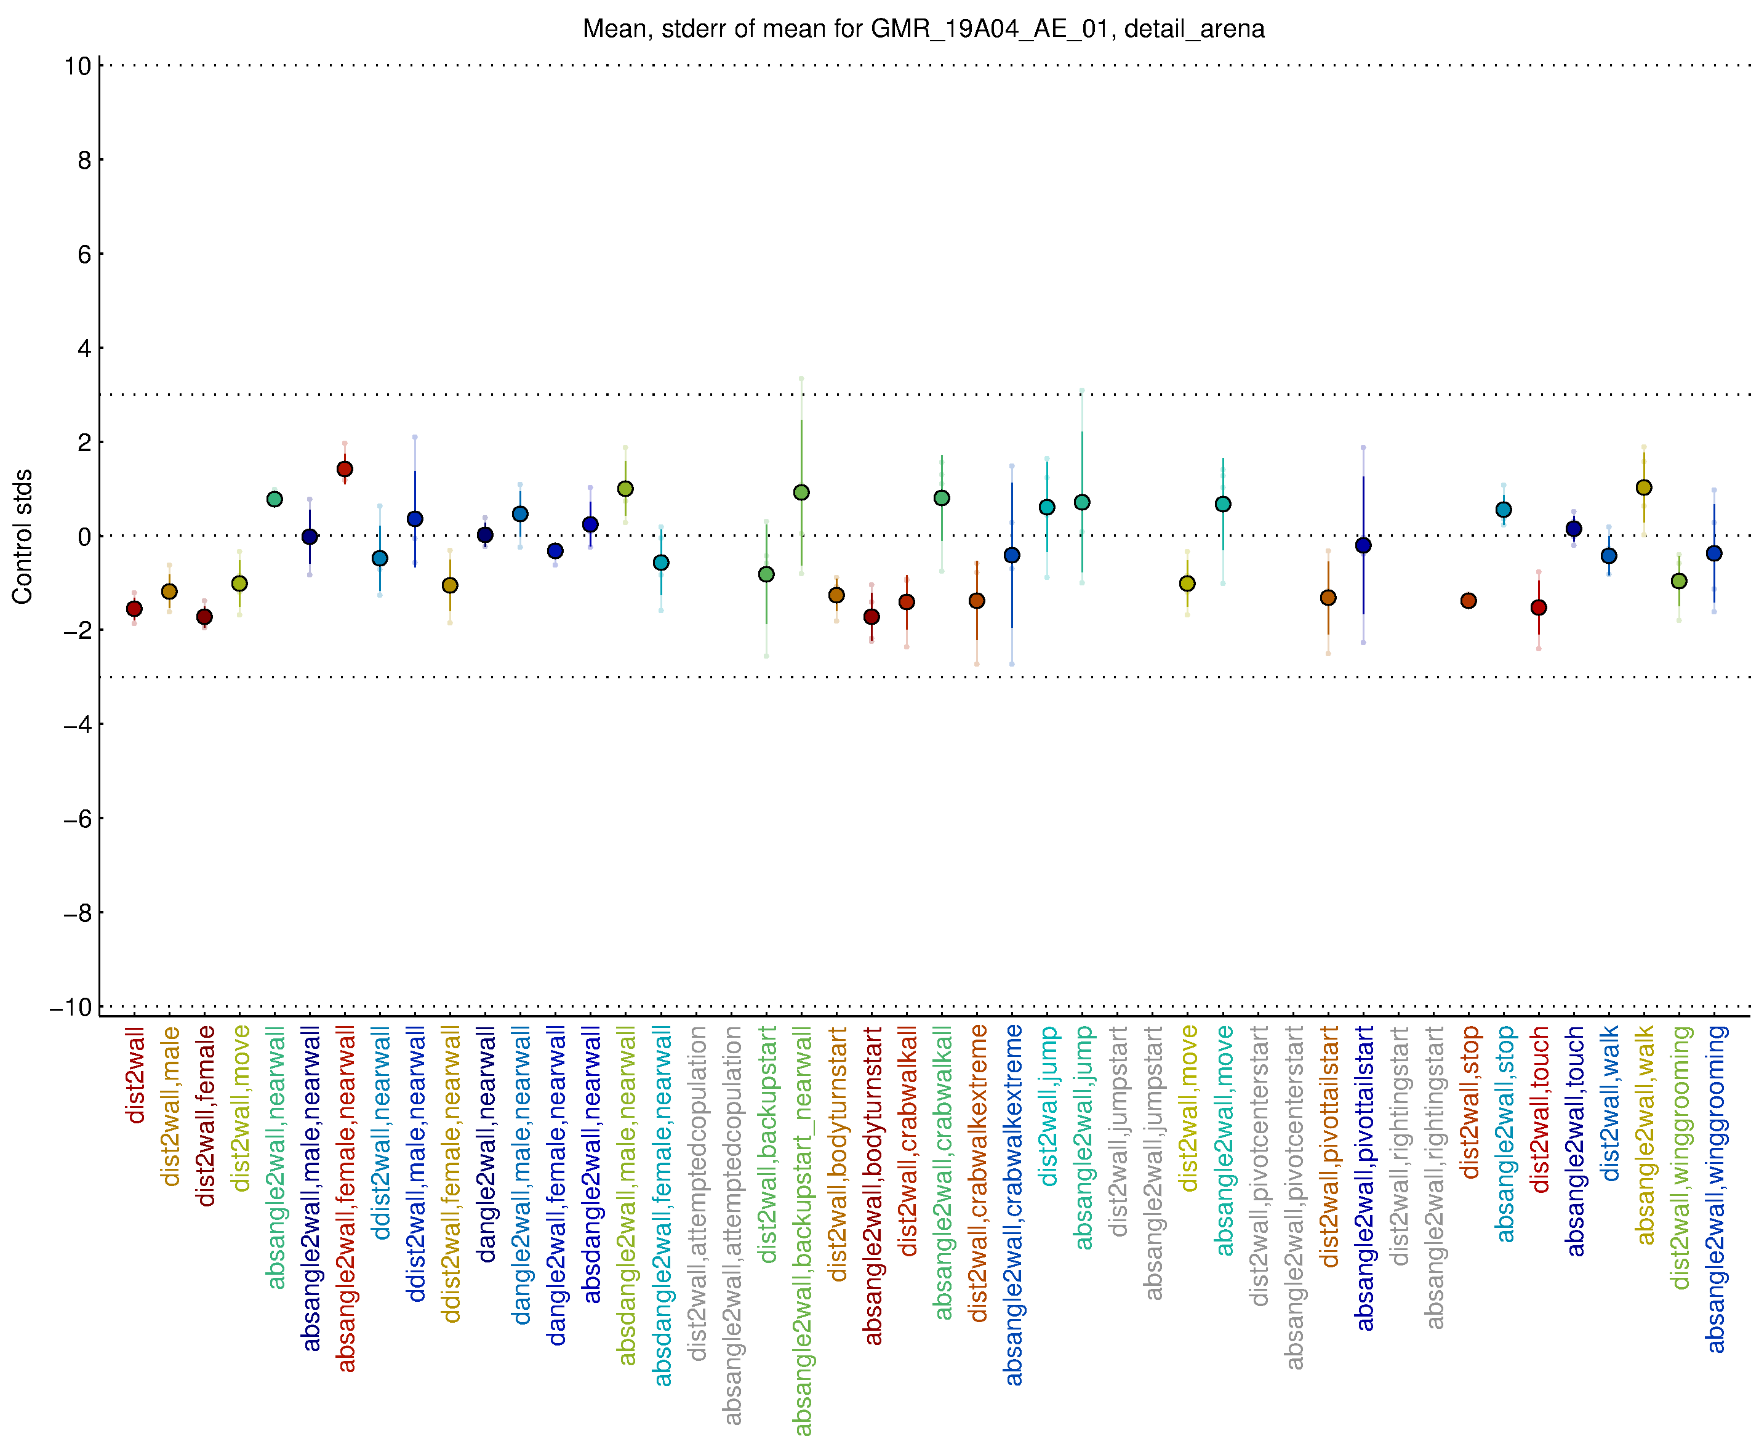Click the 'dangle2wall,male,nearwall' x-axis label
1759x1444 pixels.
521,1176
